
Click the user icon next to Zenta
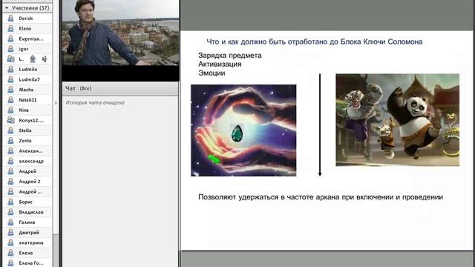[x=10, y=141]
